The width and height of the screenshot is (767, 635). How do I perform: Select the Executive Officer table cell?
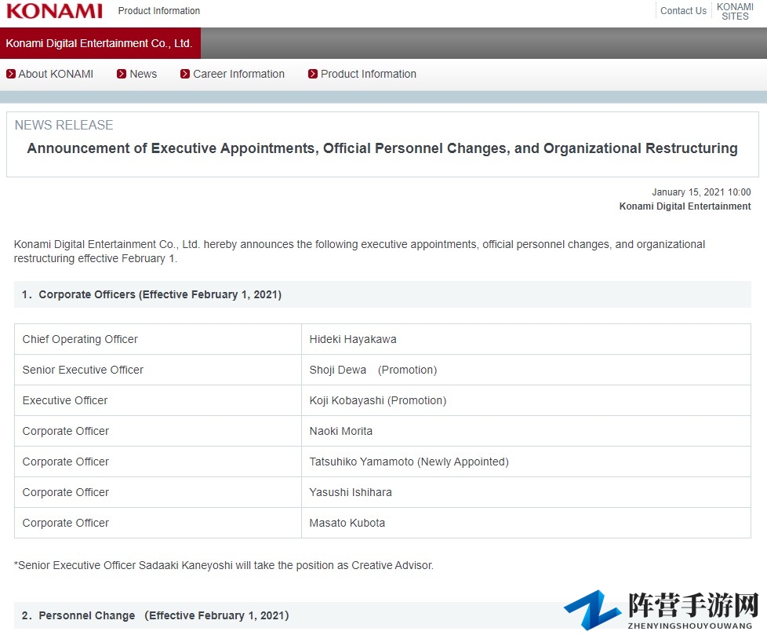click(x=158, y=400)
